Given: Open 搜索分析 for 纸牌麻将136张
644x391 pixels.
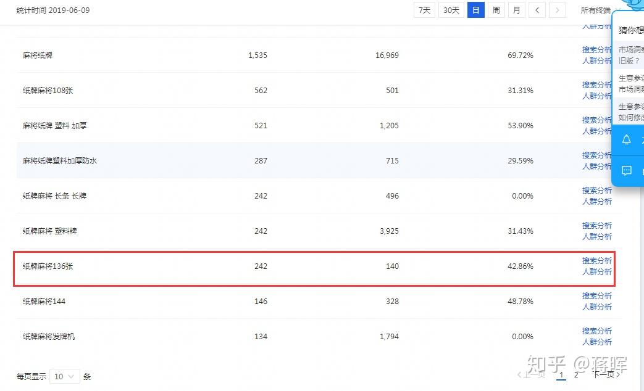Looking at the screenshot, I should [x=597, y=260].
